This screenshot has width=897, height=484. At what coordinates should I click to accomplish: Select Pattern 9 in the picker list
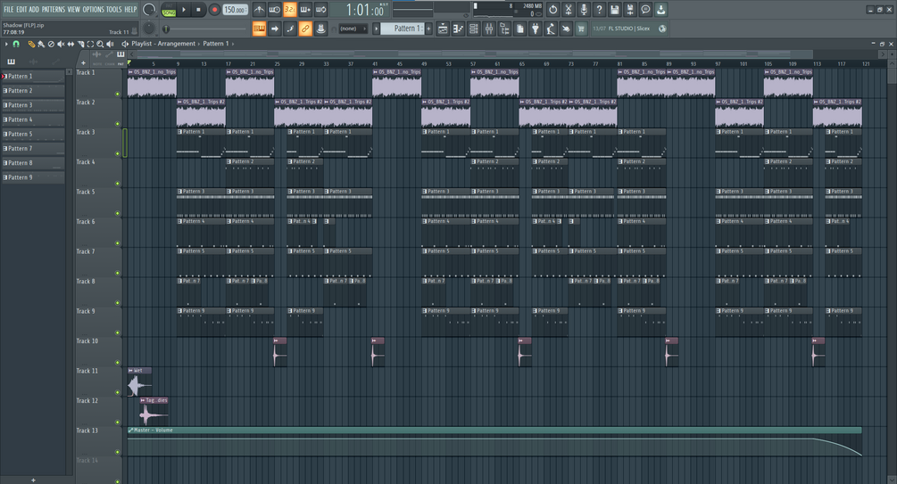pyautogui.click(x=33, y=177)
